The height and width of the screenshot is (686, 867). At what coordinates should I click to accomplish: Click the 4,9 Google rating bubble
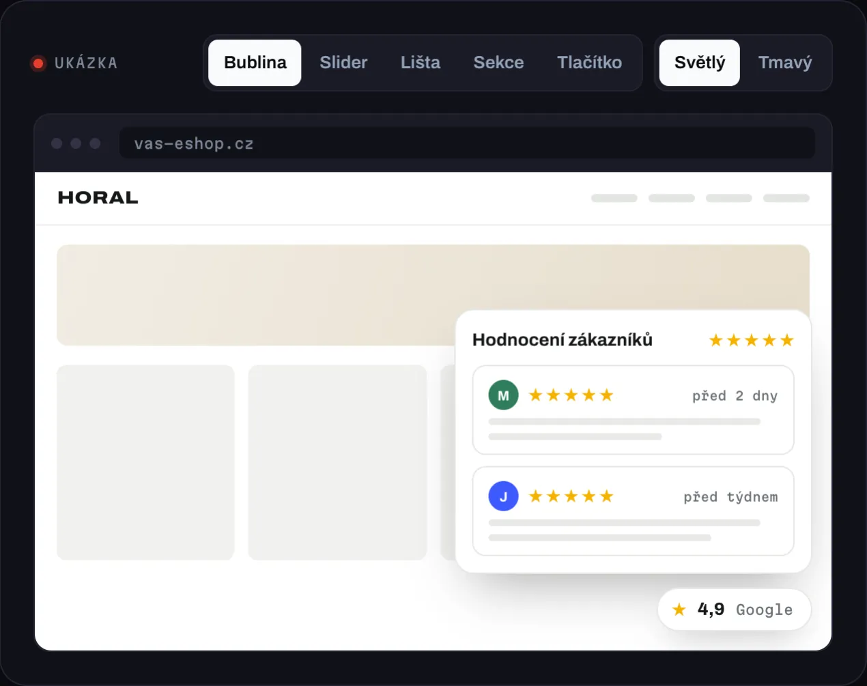coord(734,610)
